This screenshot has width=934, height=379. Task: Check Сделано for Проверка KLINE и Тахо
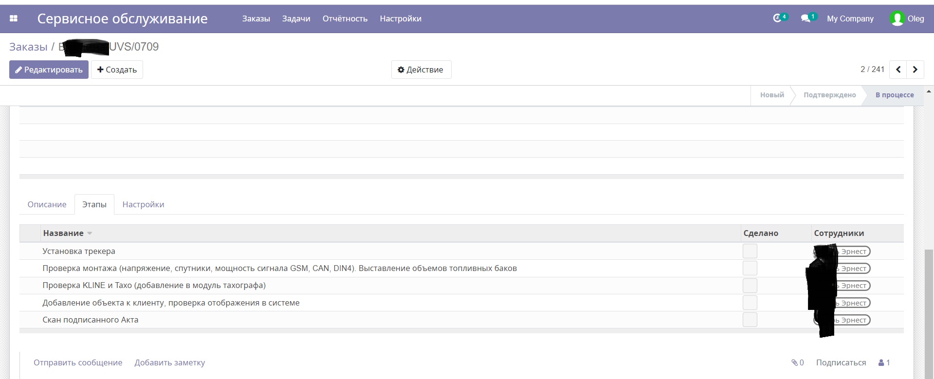click(750, 286)
